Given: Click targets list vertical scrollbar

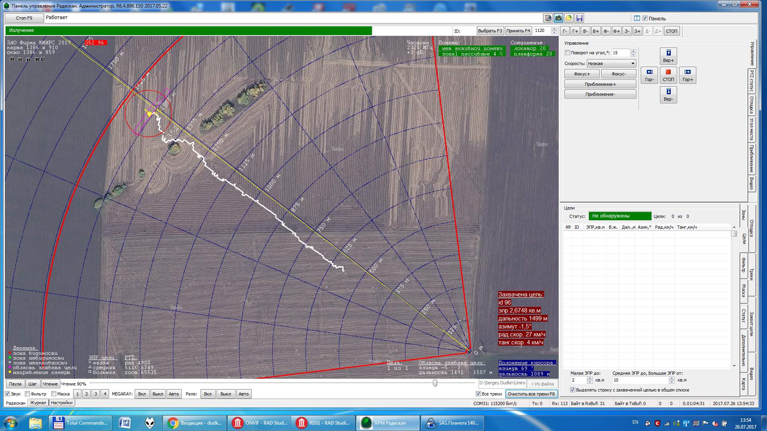Looking at the screenshot, I should click(734, 296).
